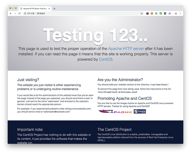Go back to the previous page
The image size is (191, 154).
[11, 14]
